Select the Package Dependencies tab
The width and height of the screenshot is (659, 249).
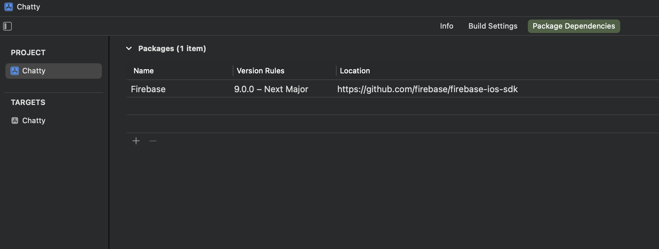click(x=574, y=26)
